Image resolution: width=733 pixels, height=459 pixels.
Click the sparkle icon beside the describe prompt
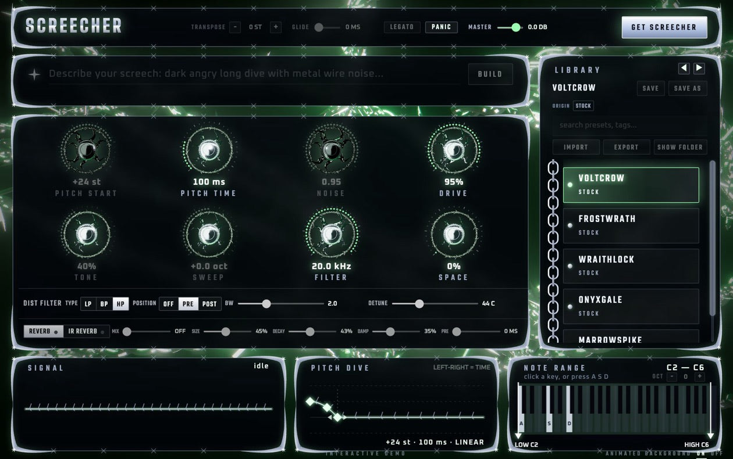click(34, 74)
